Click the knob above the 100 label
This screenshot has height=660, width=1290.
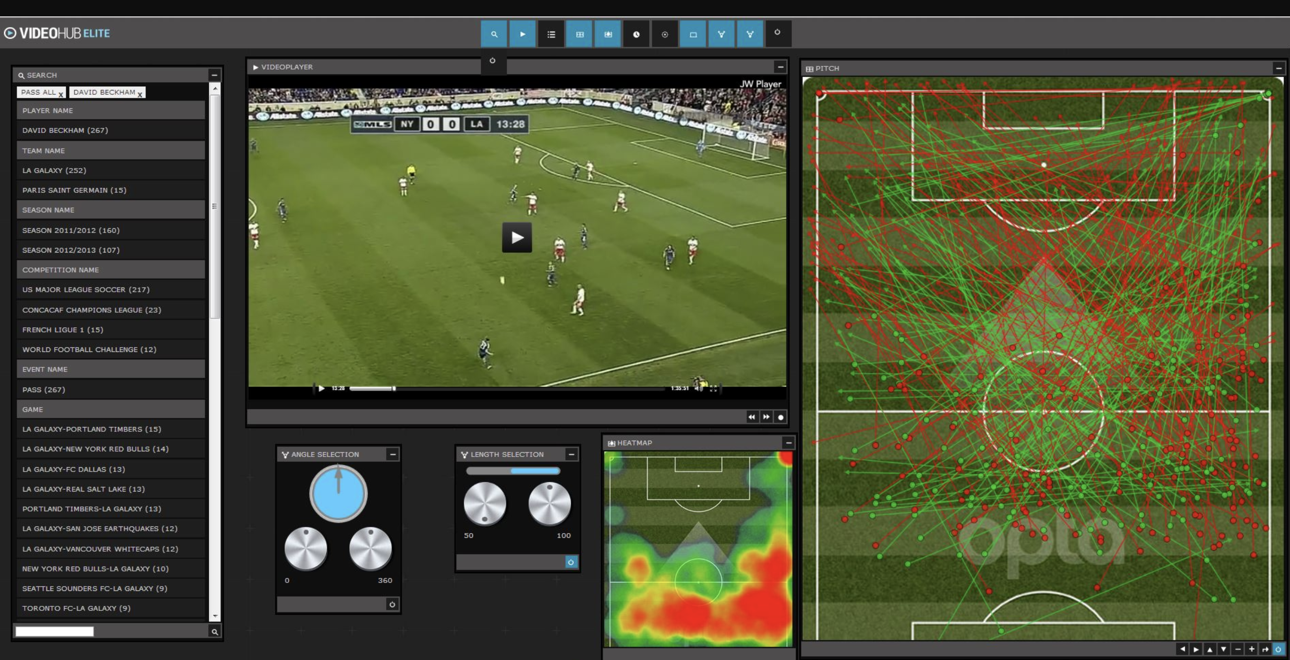pyautogui.click(x=549, y=504)
